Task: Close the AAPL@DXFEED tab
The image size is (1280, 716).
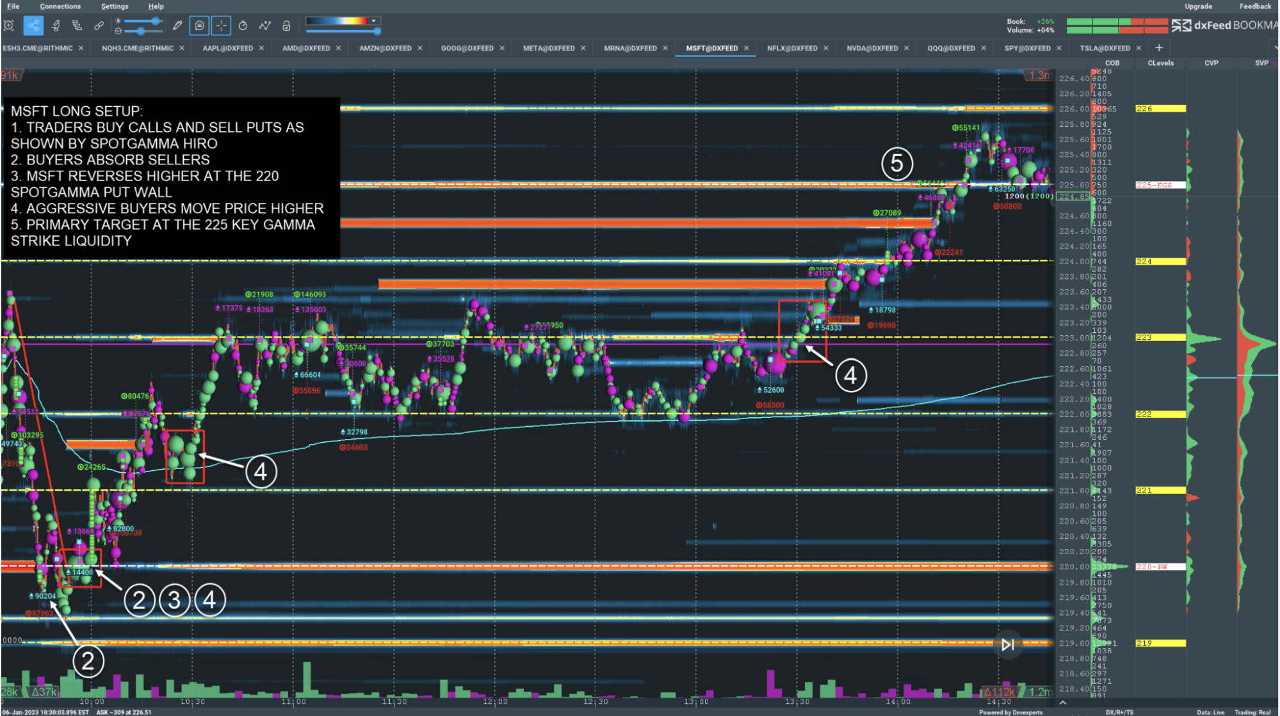Action: tap(261, 48)
